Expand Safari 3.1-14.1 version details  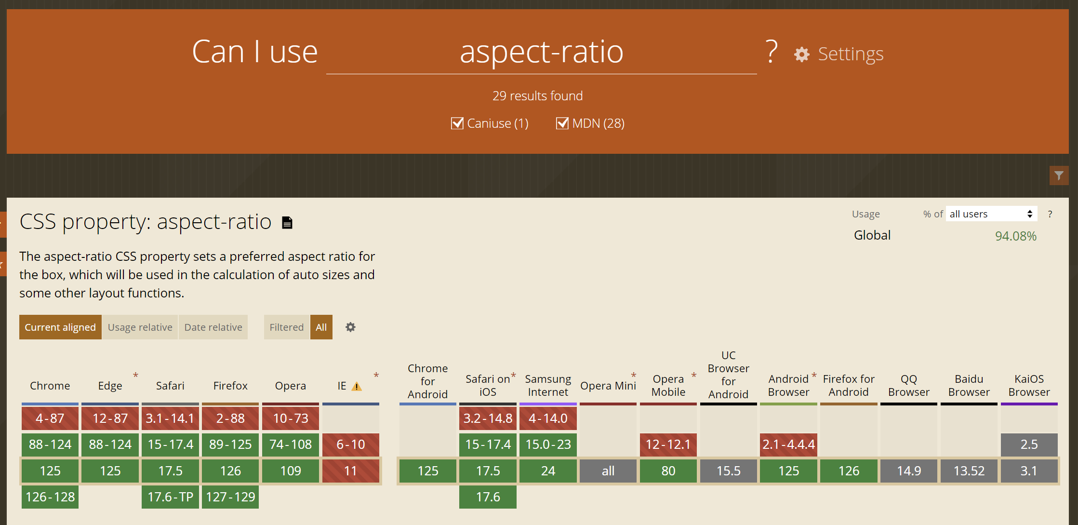(x=170, y=418)
